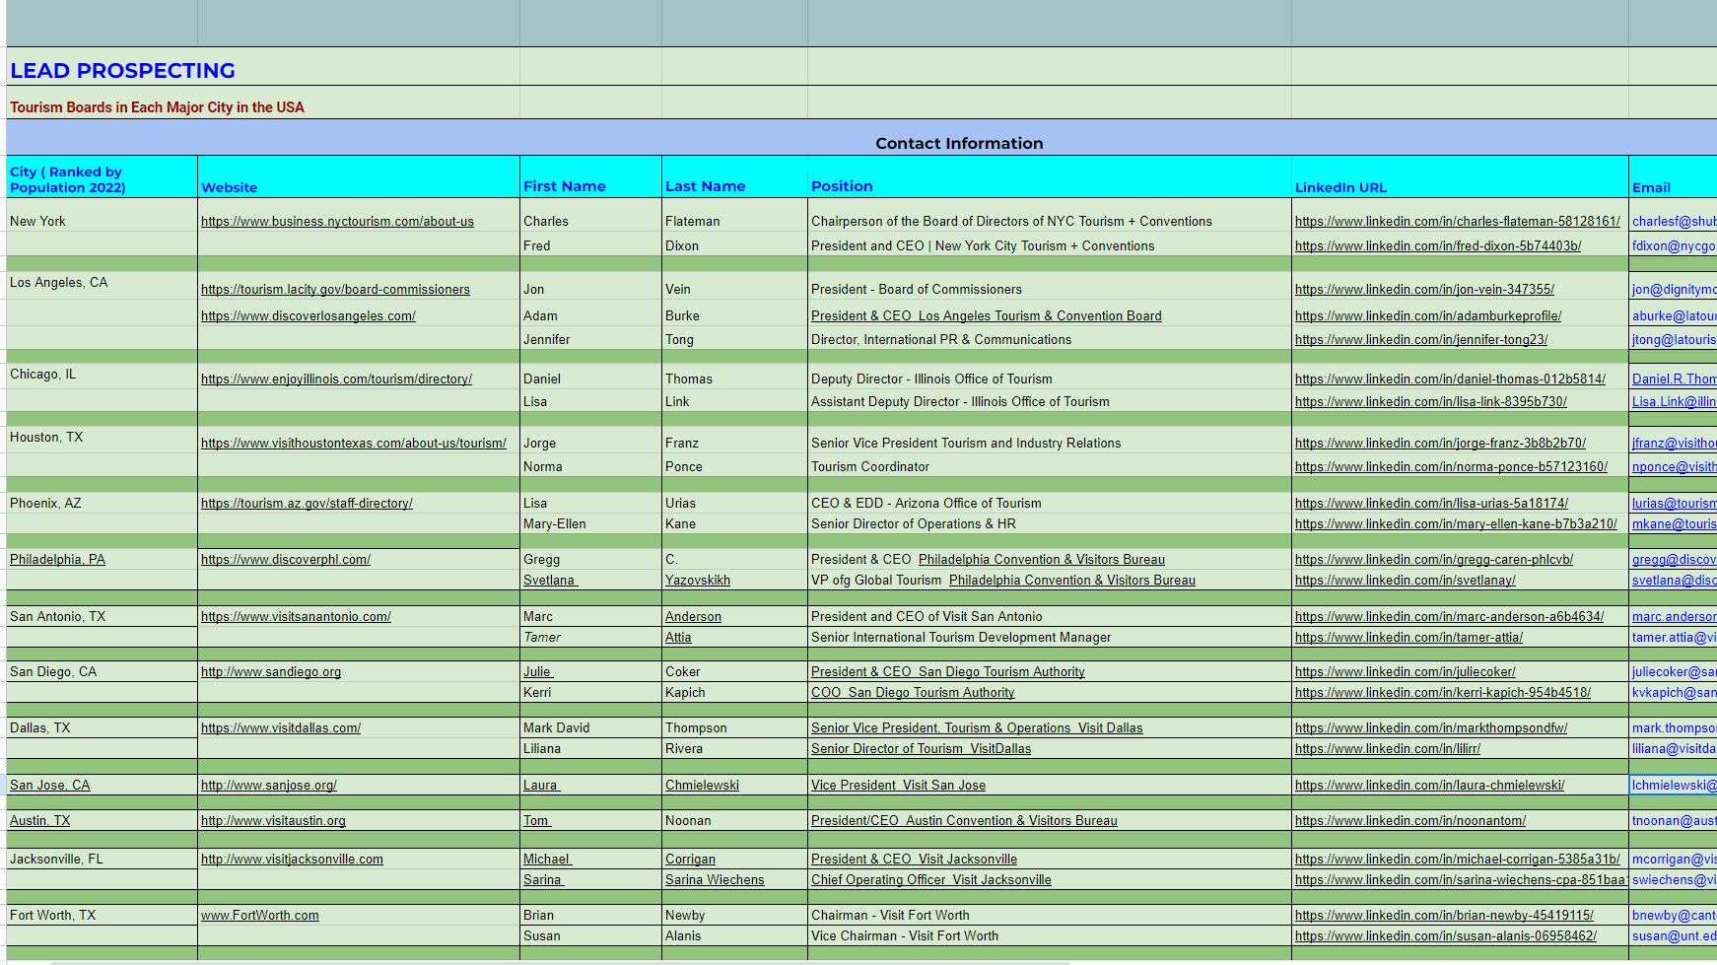Open the lilirr LinkedIn URL
1717x965 pixels.
1388,749
